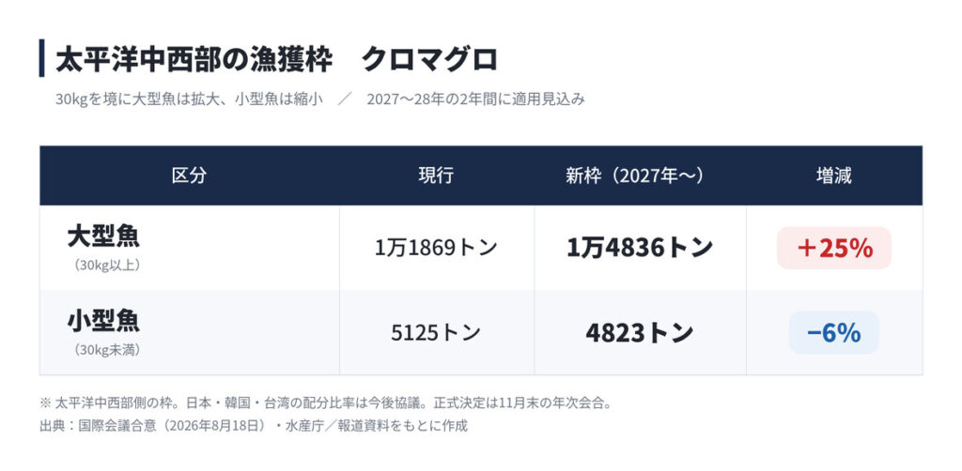
Task: Select the 大型魚 row label
Action: click(x=103, y=236)
